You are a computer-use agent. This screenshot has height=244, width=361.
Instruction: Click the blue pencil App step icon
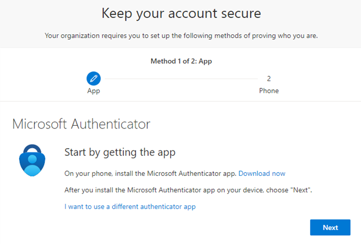point(94,78)
